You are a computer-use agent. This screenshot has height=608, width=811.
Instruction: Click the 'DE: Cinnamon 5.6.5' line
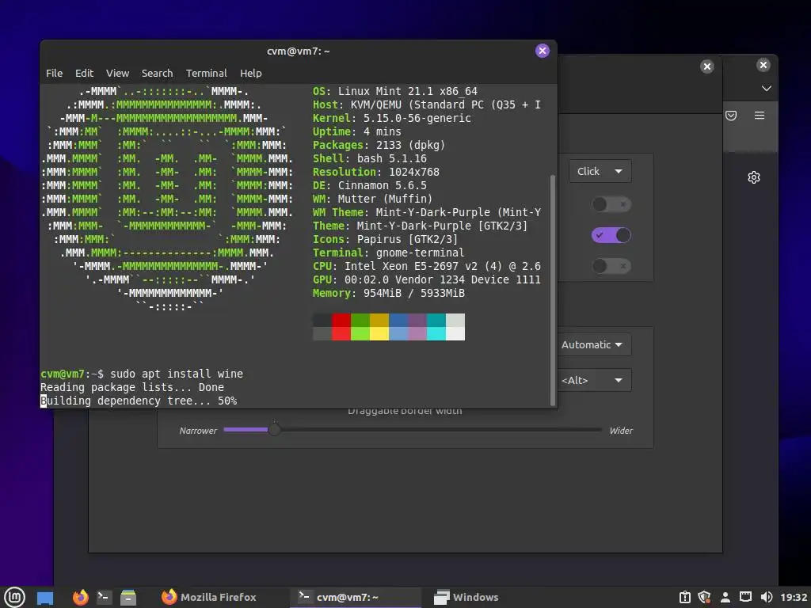369,185
